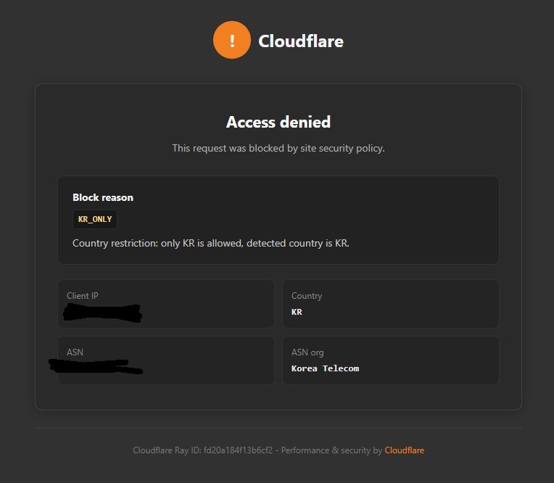Click the Cloudflare Ray ID text
554x483 pixels.
click(203, 450)
